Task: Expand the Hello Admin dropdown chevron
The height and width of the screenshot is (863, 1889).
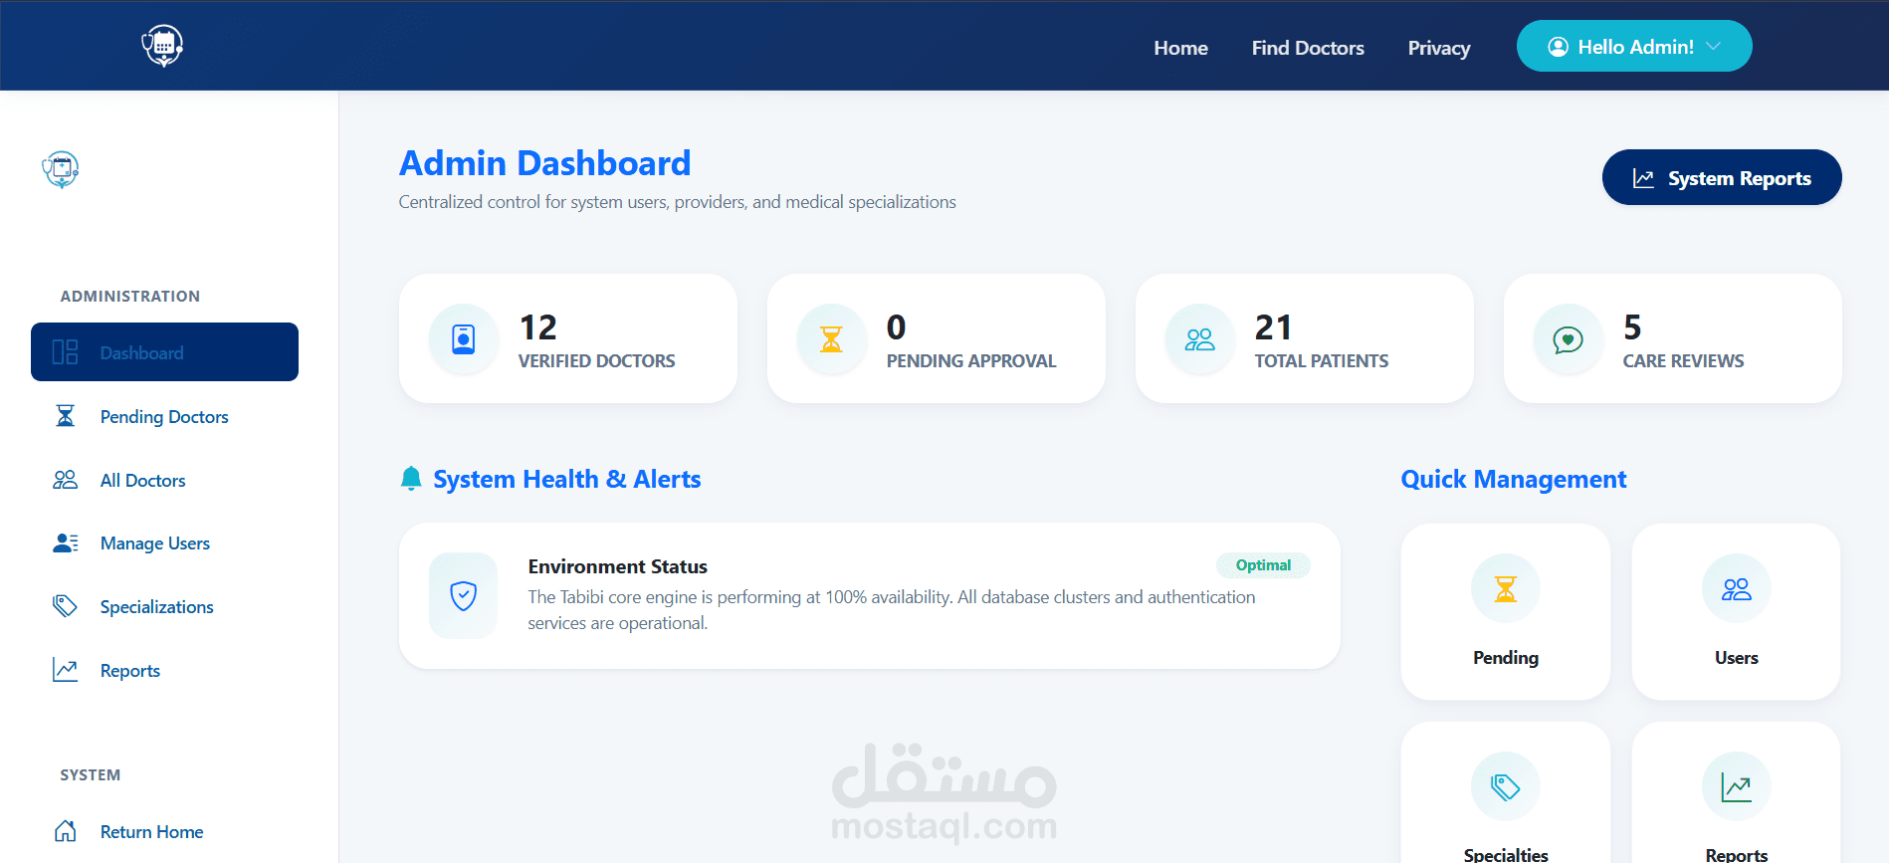Action: coord(1714,47)
